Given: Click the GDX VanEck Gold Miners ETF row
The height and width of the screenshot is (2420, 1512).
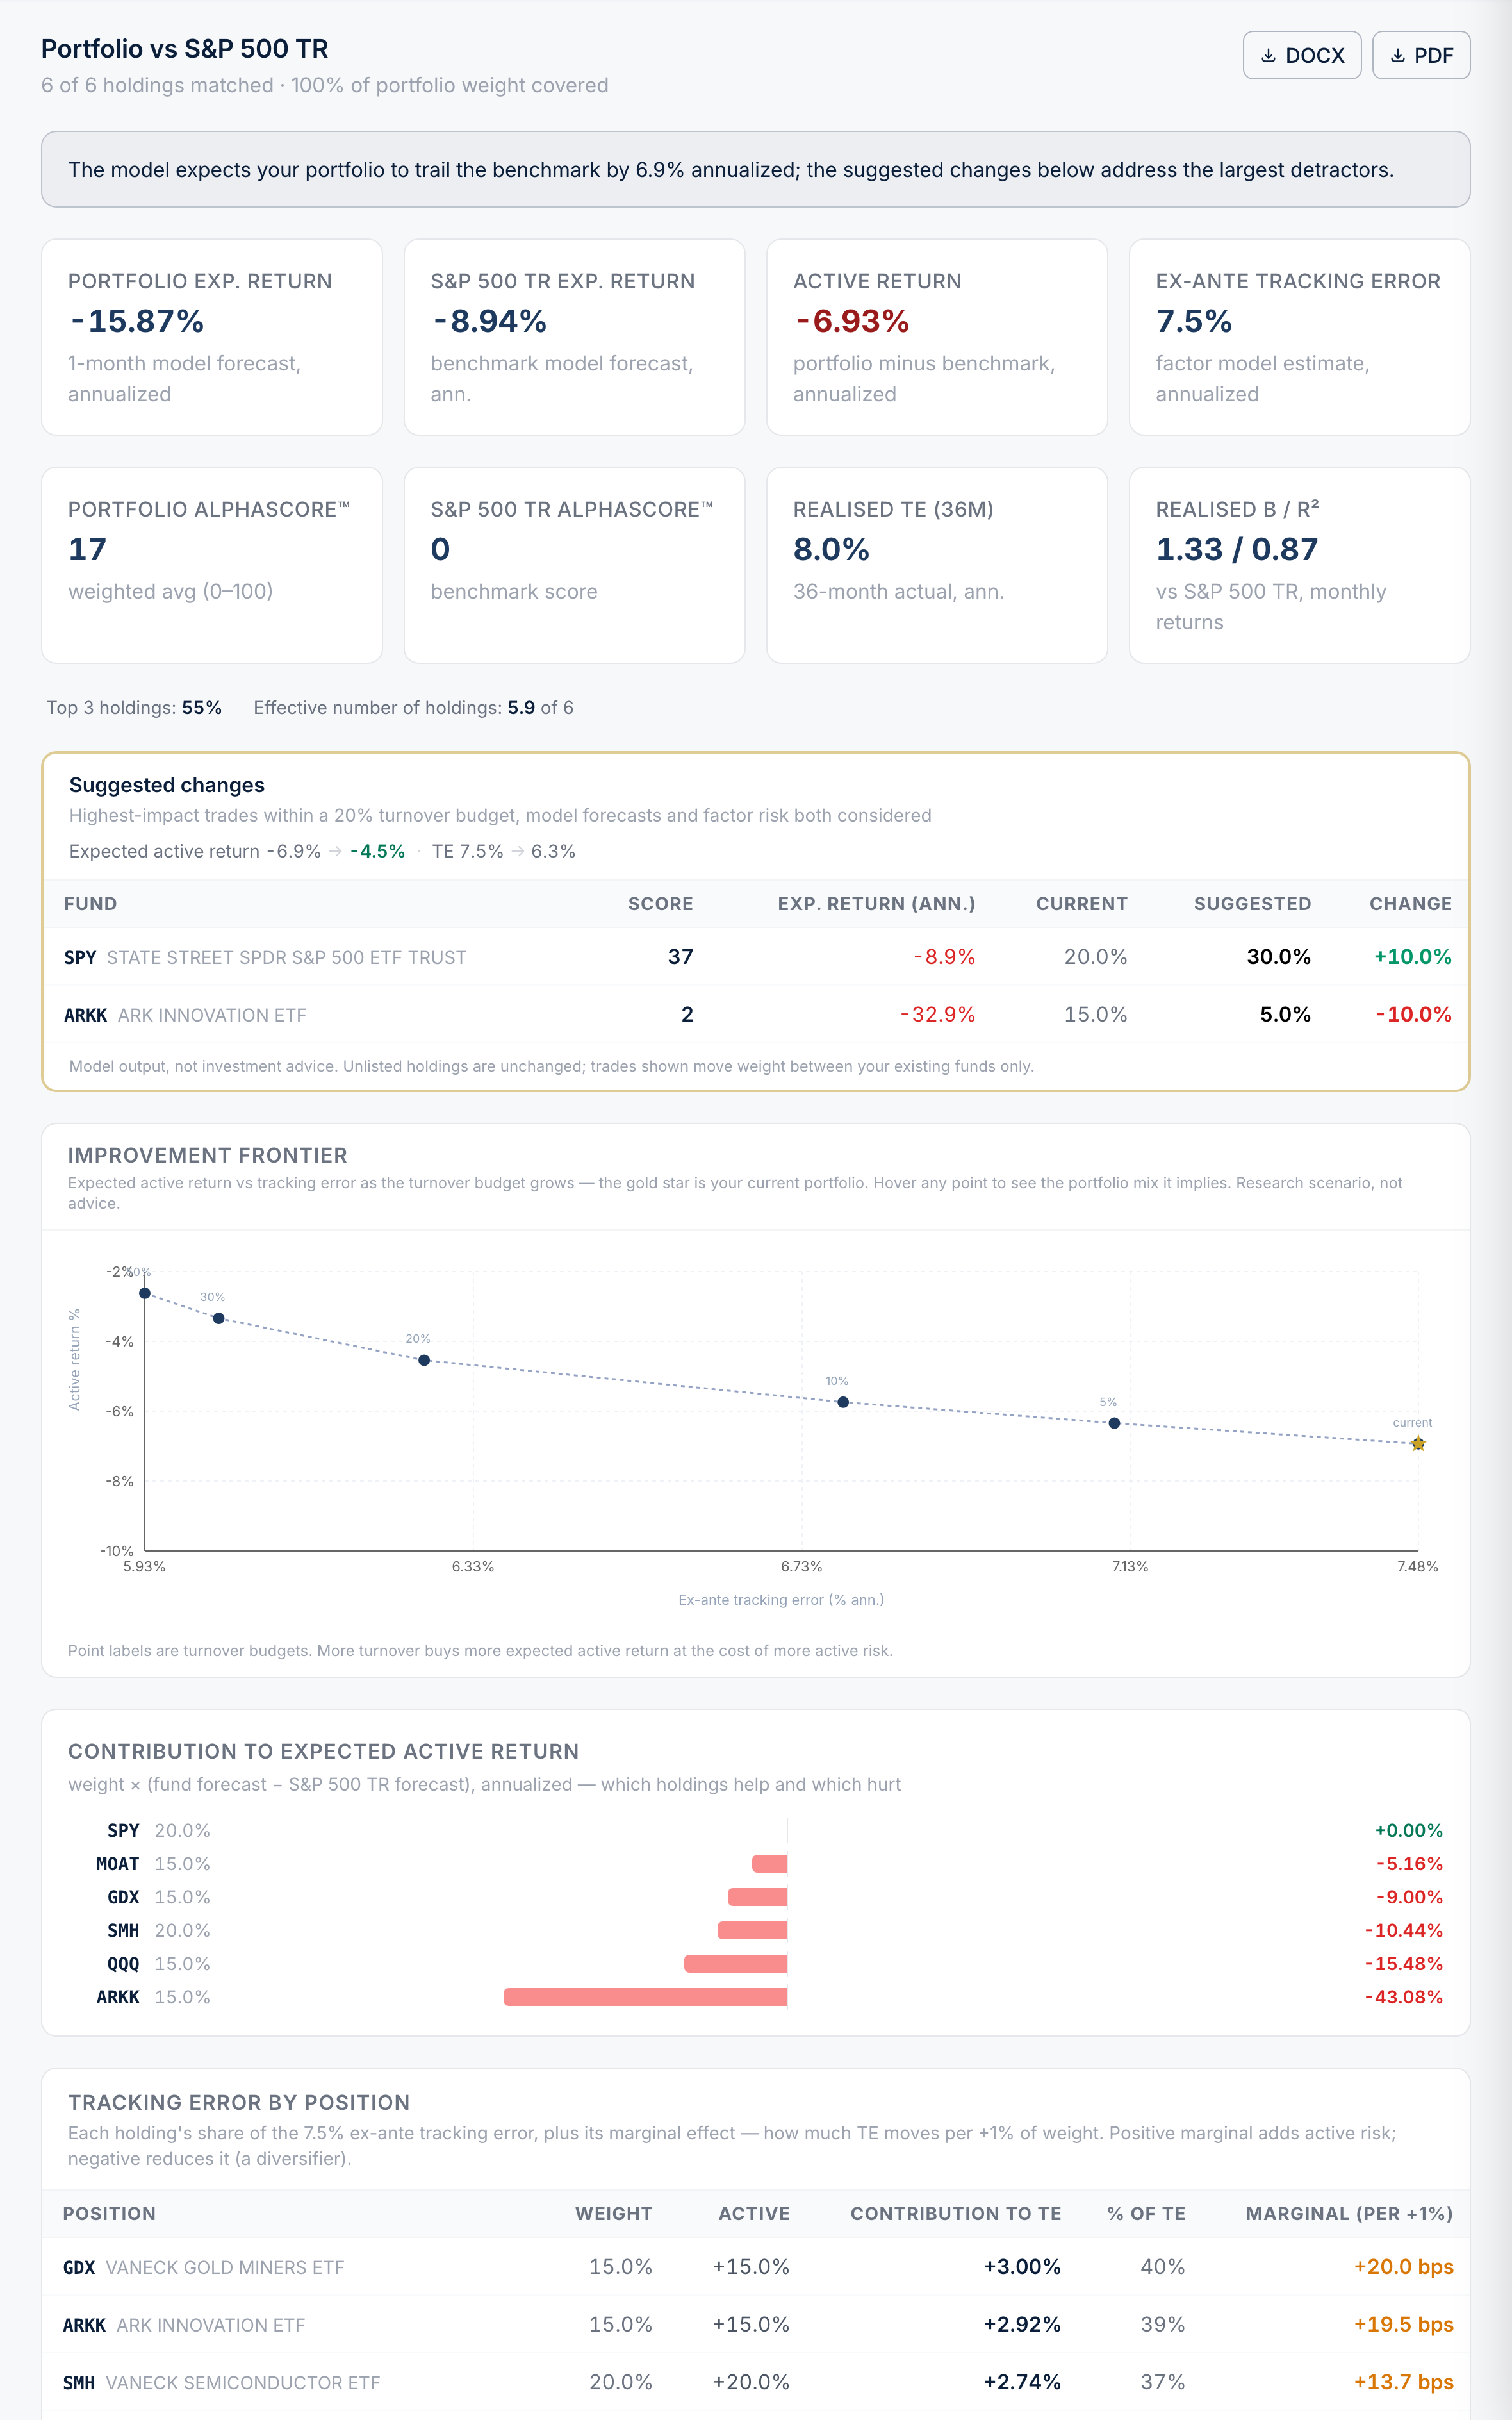Looking at the screenshot, I should (756, 2267).
